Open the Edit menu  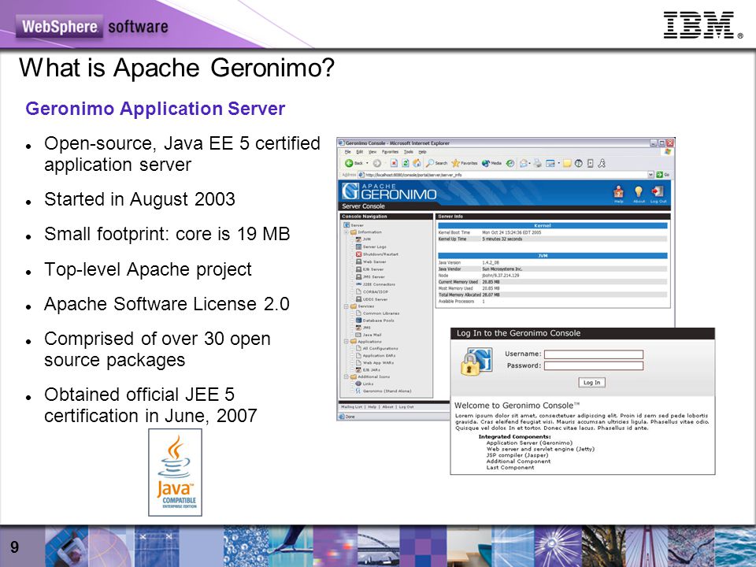[360, 151]
